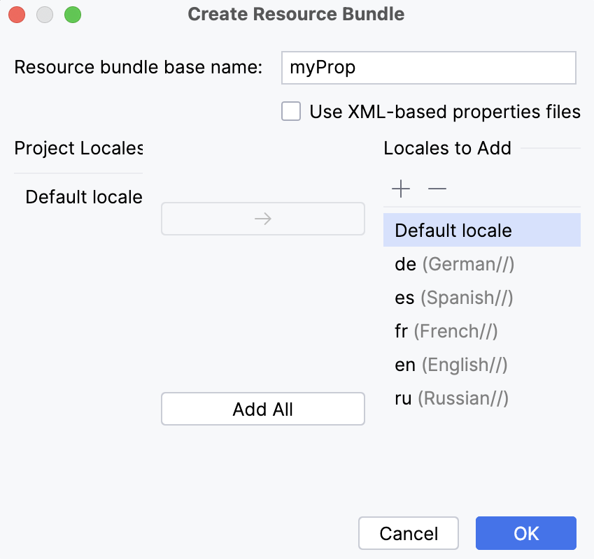Click the green zoom traffic light
This screenshot has height=559, width=594.
[x=72, y=14]
